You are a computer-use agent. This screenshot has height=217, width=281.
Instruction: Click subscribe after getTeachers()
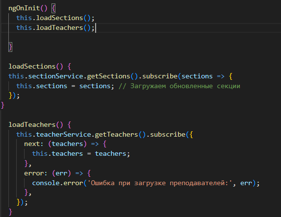(x=168, y=135)
